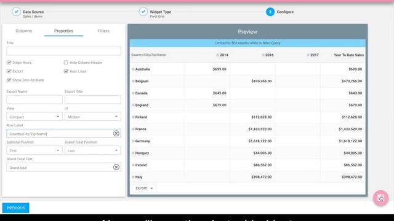This screenshot has width=394, height=221.
Task: Expand the 2017 column header
Action: pos(308,55)
